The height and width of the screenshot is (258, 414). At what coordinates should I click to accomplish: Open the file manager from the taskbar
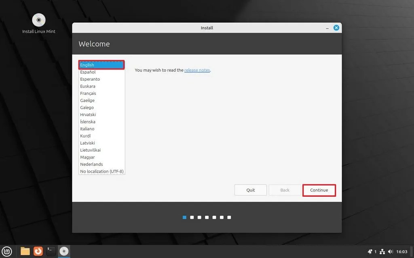click(x=25, y=251)
